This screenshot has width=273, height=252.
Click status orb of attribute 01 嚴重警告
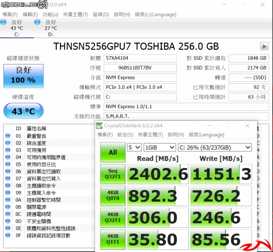click(x=8, y=136)
